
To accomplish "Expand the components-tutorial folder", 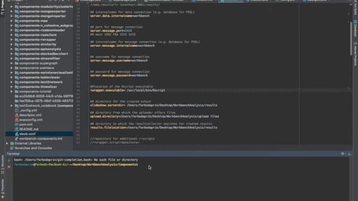I will pyautogui.click(x=11, y=92).
